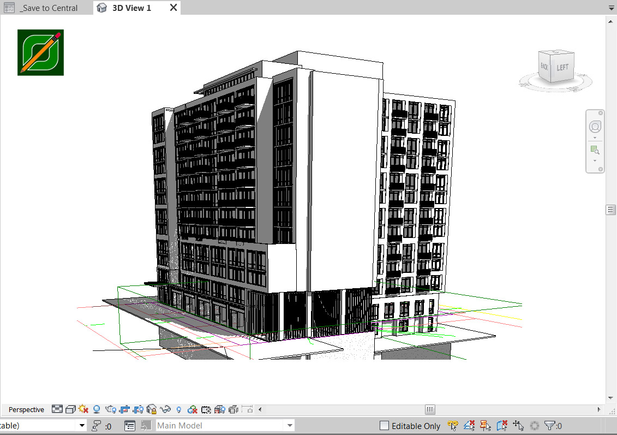Click the Detail Level checkered icon

pos(57,409)
